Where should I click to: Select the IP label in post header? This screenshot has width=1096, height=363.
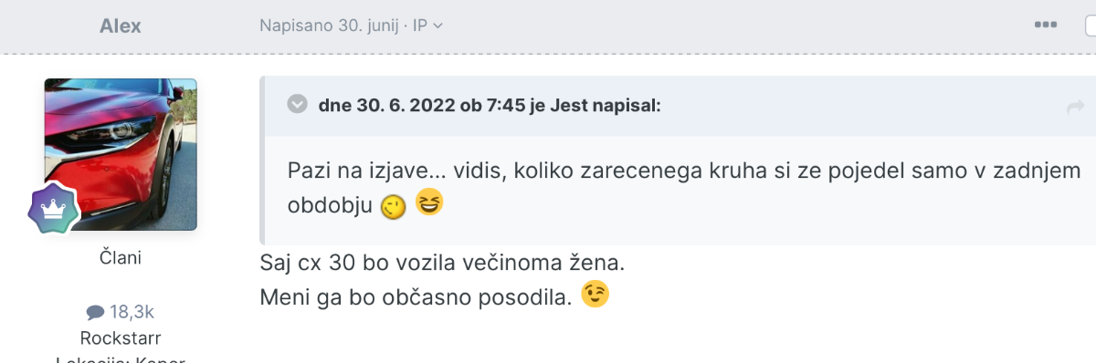click(420, 26)
